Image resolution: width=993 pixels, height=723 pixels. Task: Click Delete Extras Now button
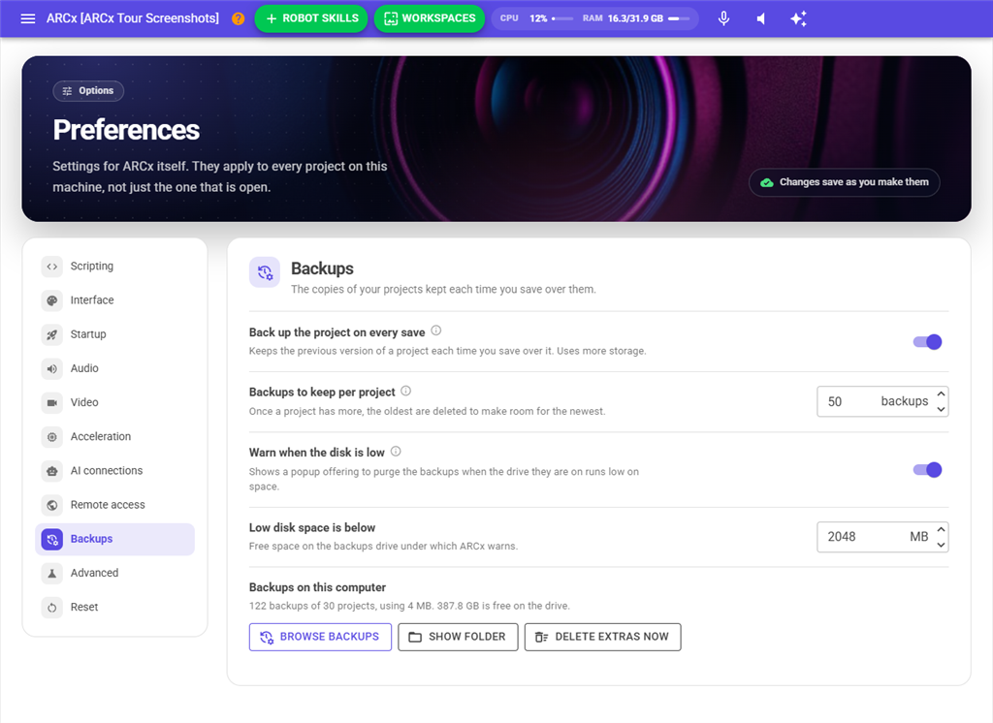coord(603,637)
